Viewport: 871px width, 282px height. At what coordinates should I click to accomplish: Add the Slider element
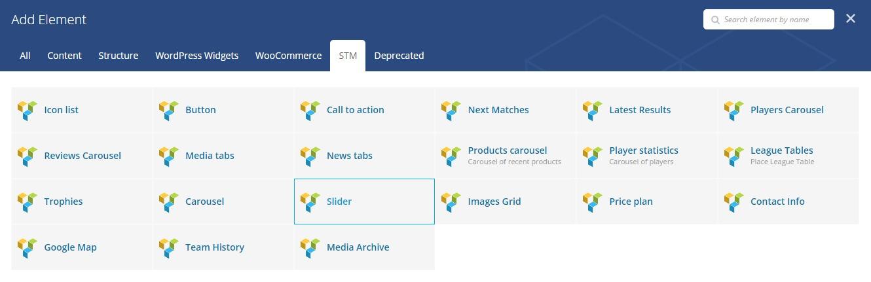coord(364,202)
